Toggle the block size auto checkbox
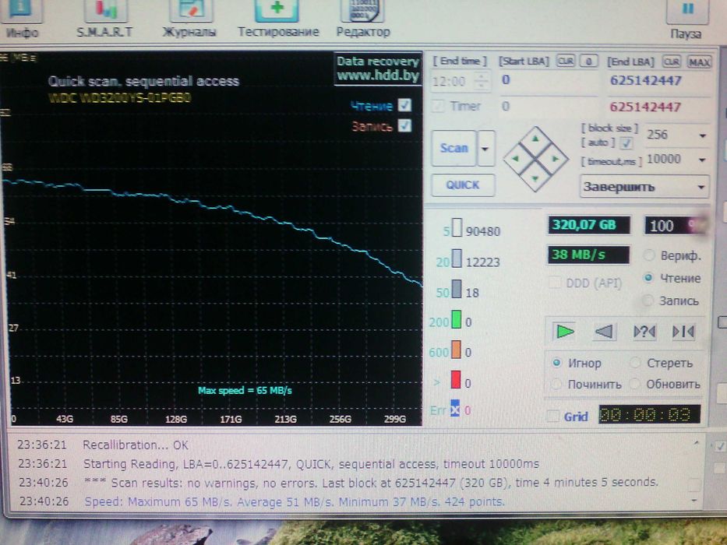The width and height of the screenshot is (727, 545). point(626,142)
